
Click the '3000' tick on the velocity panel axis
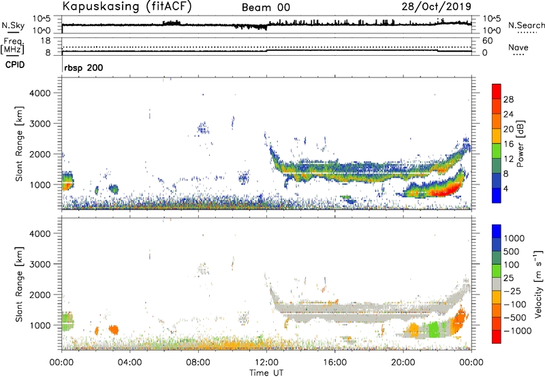(x=40, y=264)
